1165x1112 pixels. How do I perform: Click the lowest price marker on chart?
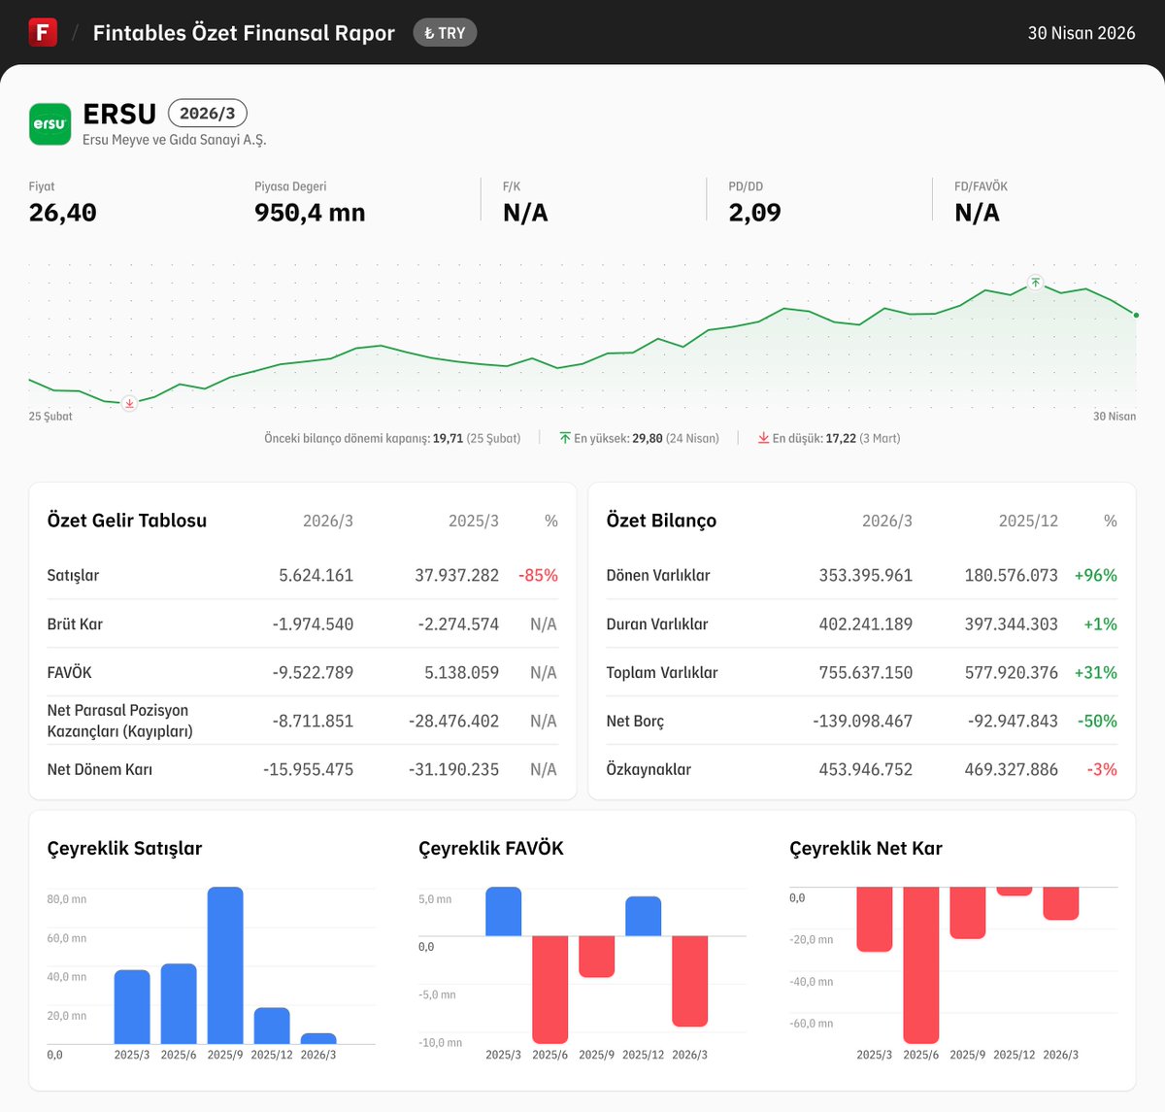pos(129,403)
